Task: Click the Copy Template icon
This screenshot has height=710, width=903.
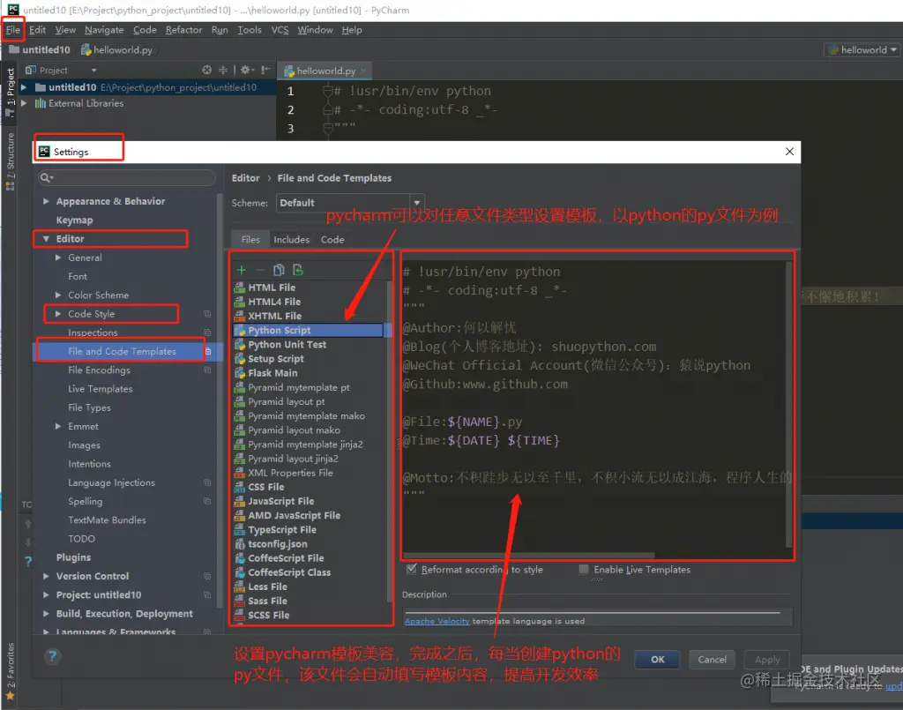Action: click(x=279, y=270)
